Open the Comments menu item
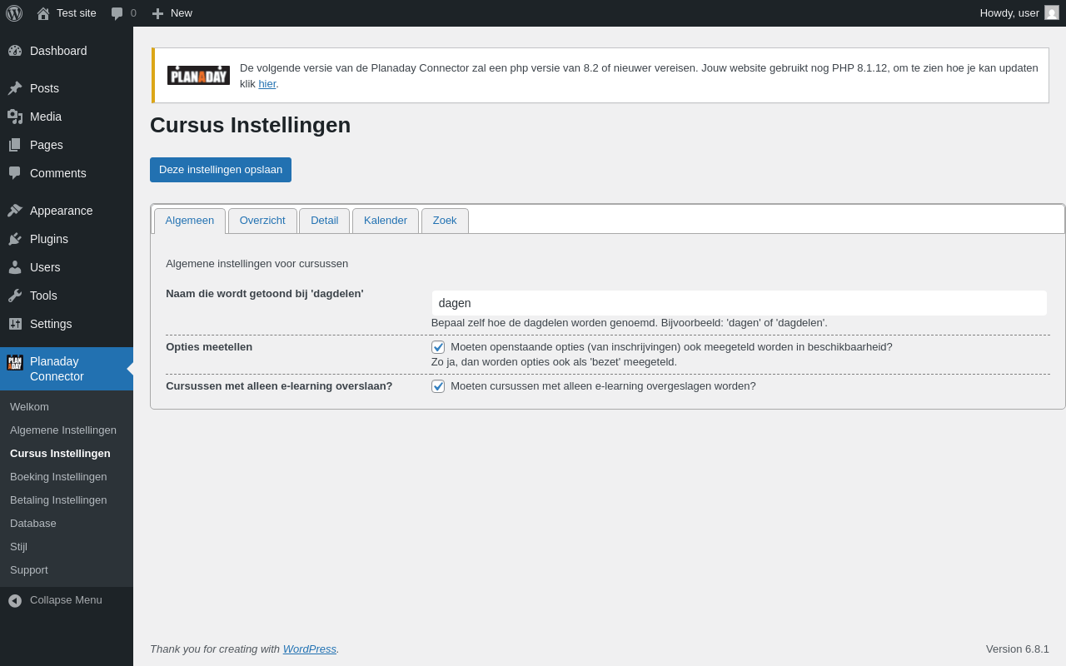 (x=58, y=173)
